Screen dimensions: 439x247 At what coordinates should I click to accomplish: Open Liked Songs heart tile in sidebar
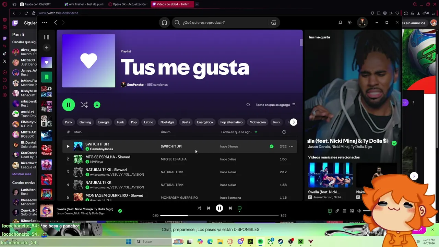(47, 62)
